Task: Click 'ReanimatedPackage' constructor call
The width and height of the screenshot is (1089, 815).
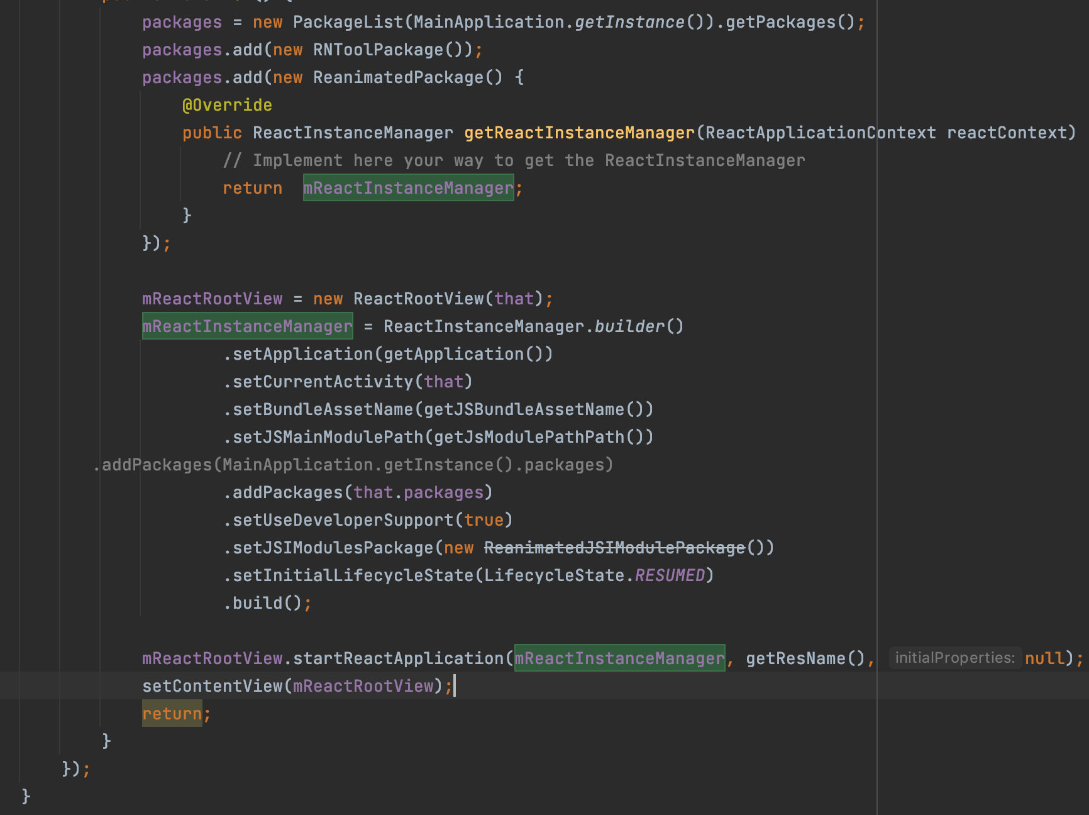Action: tap(399, 77)
